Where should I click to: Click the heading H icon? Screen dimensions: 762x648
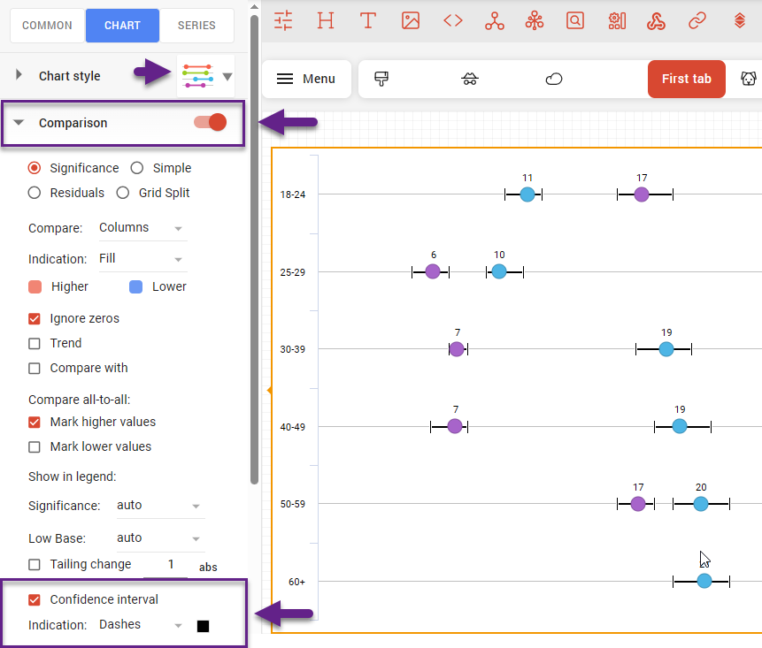click(x=326, y=20)
